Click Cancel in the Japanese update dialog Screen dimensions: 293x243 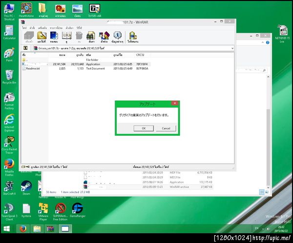pyautogui.click(x=166, y=128)
